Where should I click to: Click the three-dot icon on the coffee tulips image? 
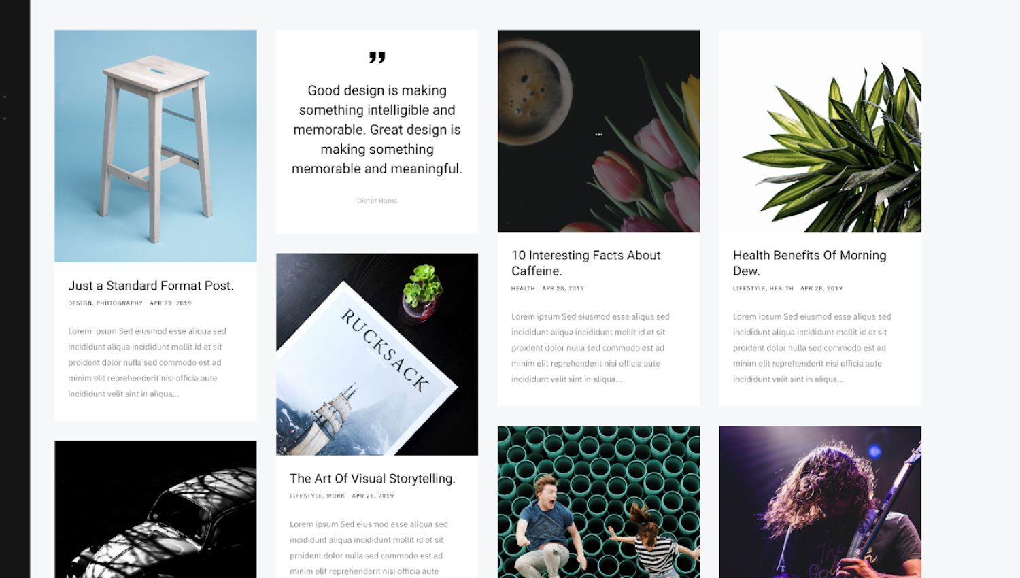pos(598,135)
